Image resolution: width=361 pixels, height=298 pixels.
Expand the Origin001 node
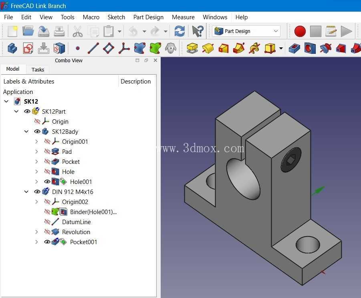[36, 141]
